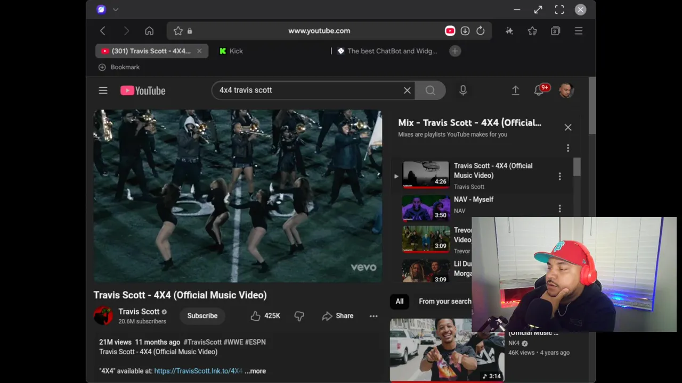Viewport: 682px width, 383px height.
Task: Open Mix playlist options menu
Action: [568, 148]
